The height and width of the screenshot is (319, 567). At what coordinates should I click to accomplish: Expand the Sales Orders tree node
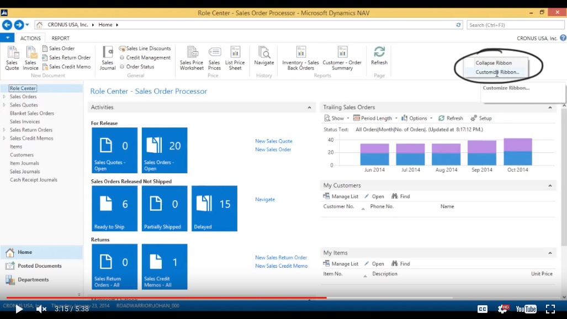tap(4, 97)
